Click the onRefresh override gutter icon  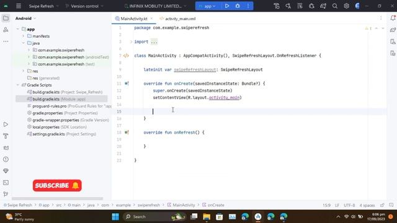click(x=127, y=132)
